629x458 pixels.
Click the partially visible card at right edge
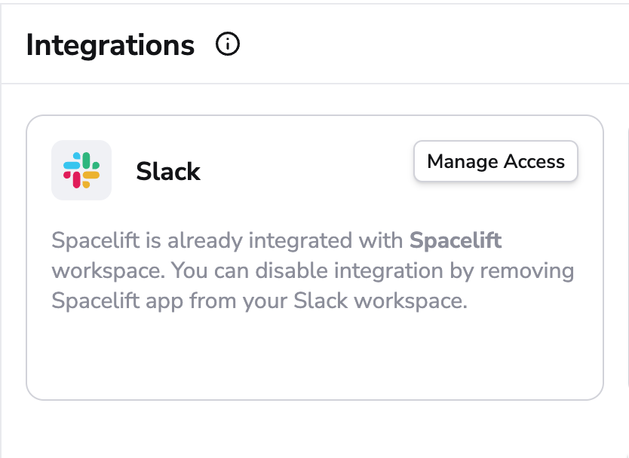click(627, 256)
